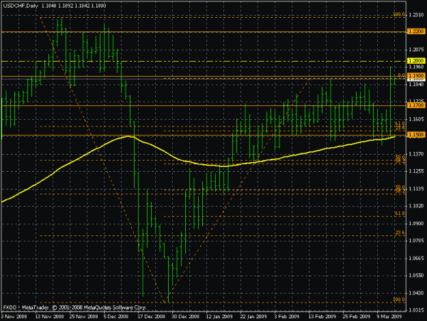Image resolution: width=427 pixels, height=321 pixels.
Task: Select the orange 1.1700 price level tag
Action: (x=416, y=105)
